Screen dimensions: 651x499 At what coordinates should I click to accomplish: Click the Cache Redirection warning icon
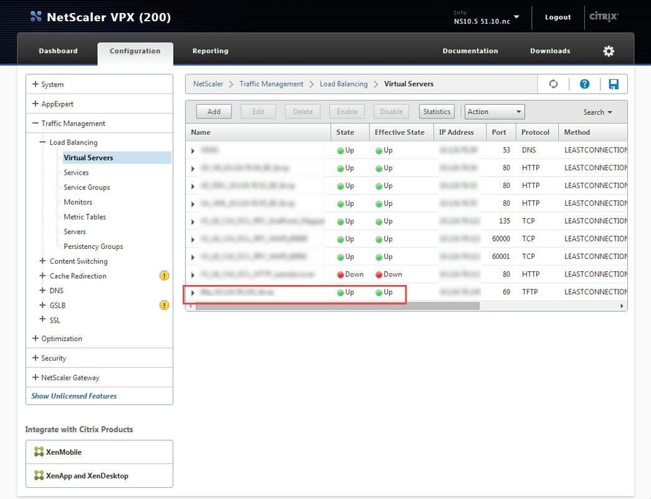click(164, 276)
